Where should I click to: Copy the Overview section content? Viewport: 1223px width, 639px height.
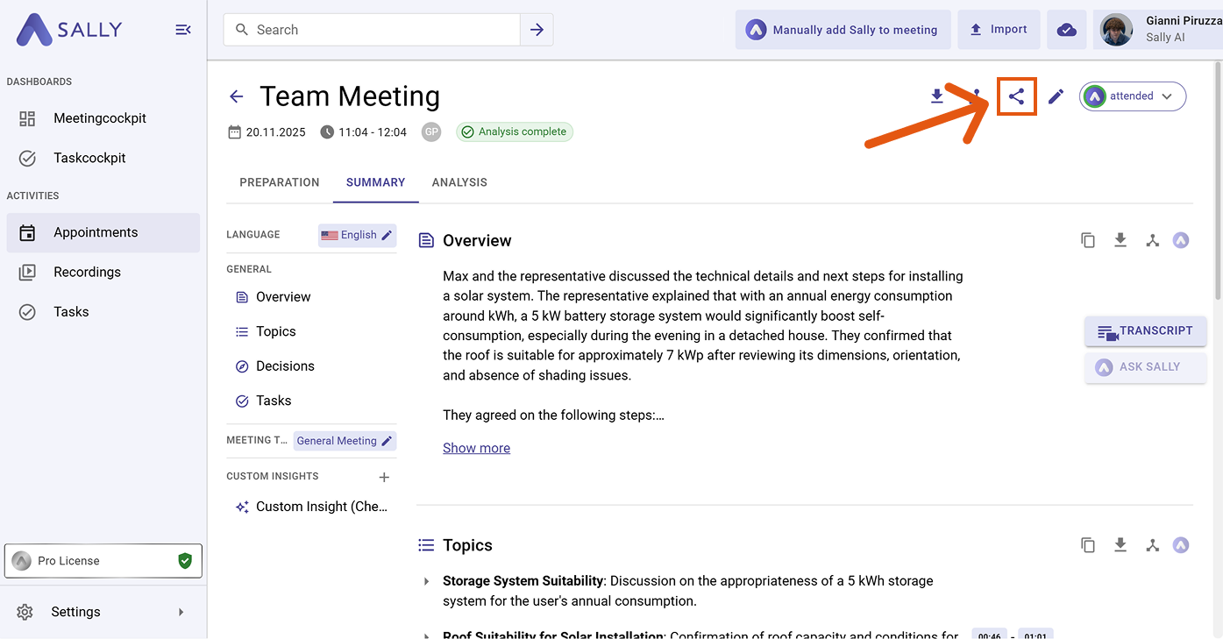1088,240
